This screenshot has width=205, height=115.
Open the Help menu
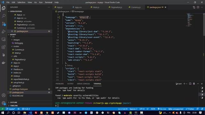(56, 2)
